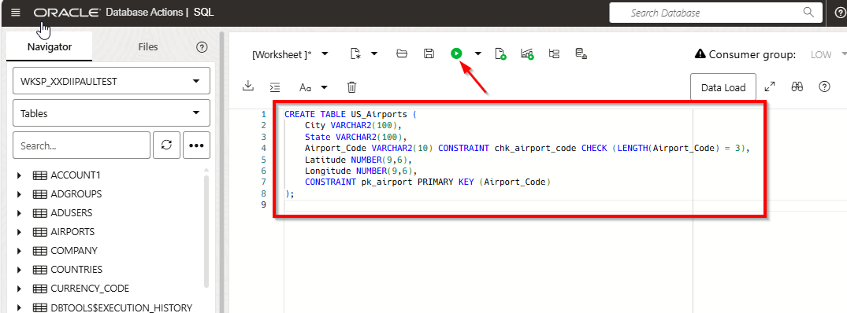Click the Data Load button
The width and height of the screenshot is (847, 313).
723,87
